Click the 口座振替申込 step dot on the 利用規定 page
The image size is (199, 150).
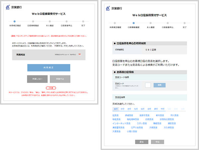[67, 22]
